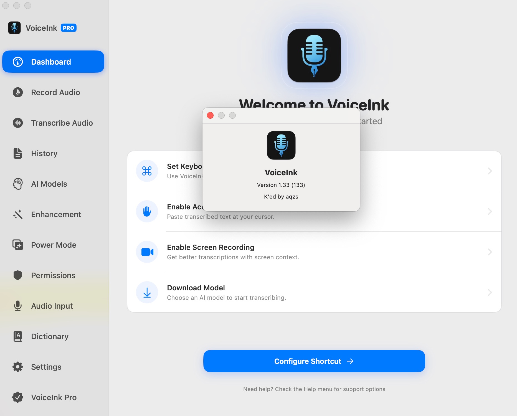Click the VoiceInk title in sidebar header
517x416 pixels.
click(41, 28)
